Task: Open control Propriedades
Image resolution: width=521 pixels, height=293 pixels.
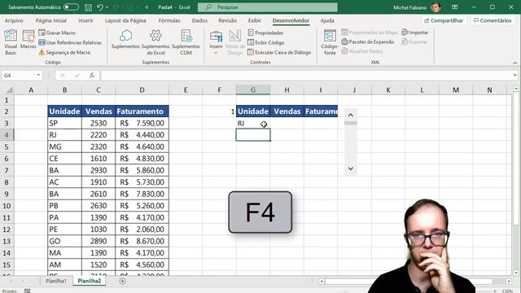Action: coord(265,33)
